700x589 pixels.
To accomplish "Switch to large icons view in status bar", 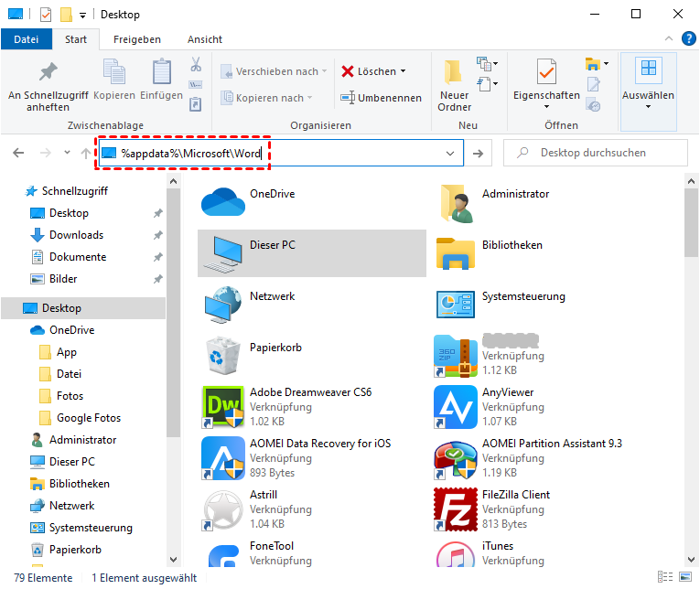I will pyautogui.click(x=685, y=577).
